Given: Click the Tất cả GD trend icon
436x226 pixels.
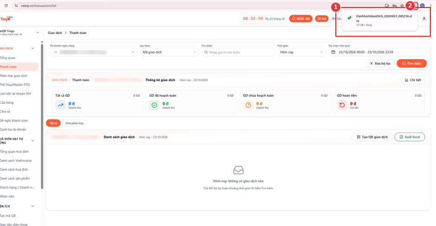Looking at the screenshot, I should coord(60,105).
